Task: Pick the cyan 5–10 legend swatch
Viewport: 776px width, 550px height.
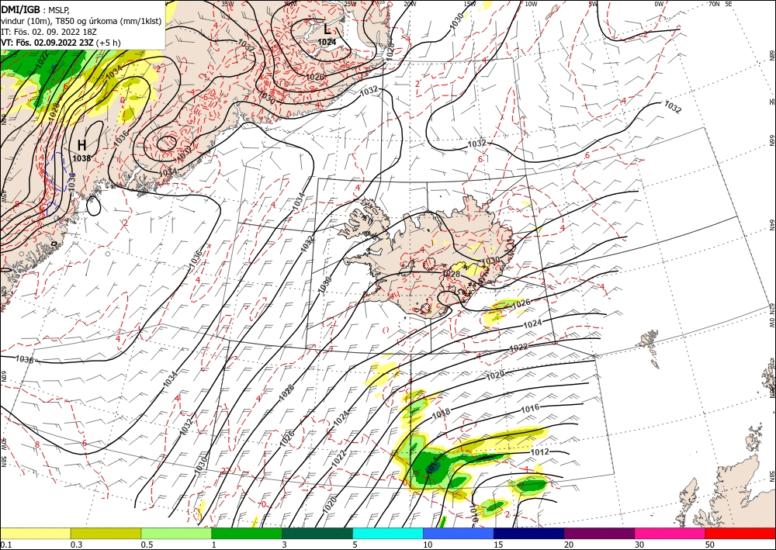Action: click(x=388, y=533)
